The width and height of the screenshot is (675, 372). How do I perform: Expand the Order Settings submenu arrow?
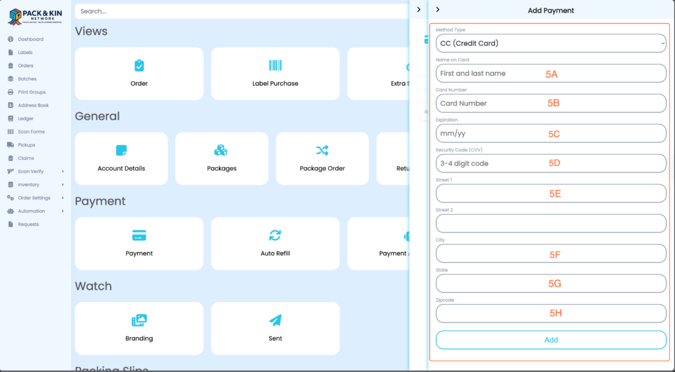63,198
